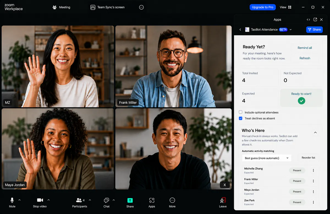Open the Automatic activity matching dropdown
The height and width of the screenshot is (214, 330).
point(266,158)
